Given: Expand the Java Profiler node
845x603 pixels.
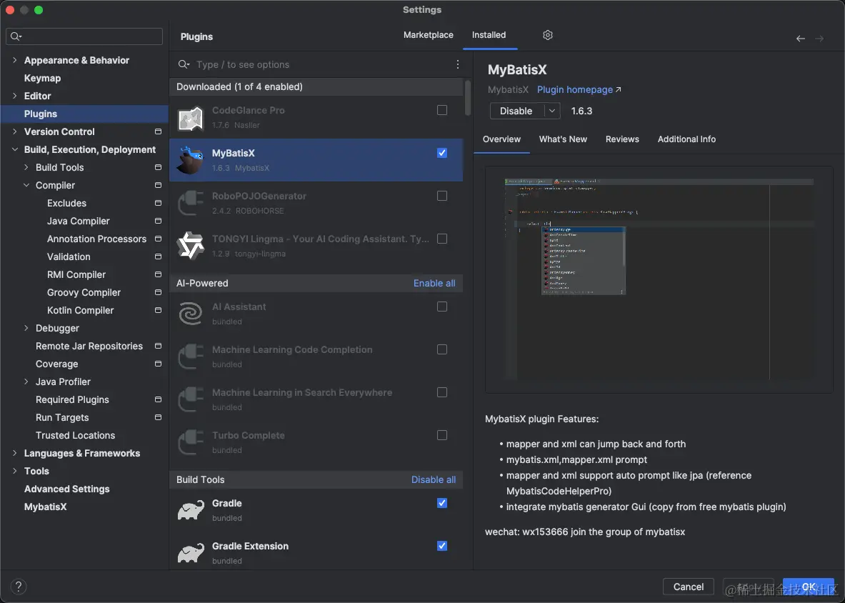Looking at the screenshot, I should (x=26, y=382).
